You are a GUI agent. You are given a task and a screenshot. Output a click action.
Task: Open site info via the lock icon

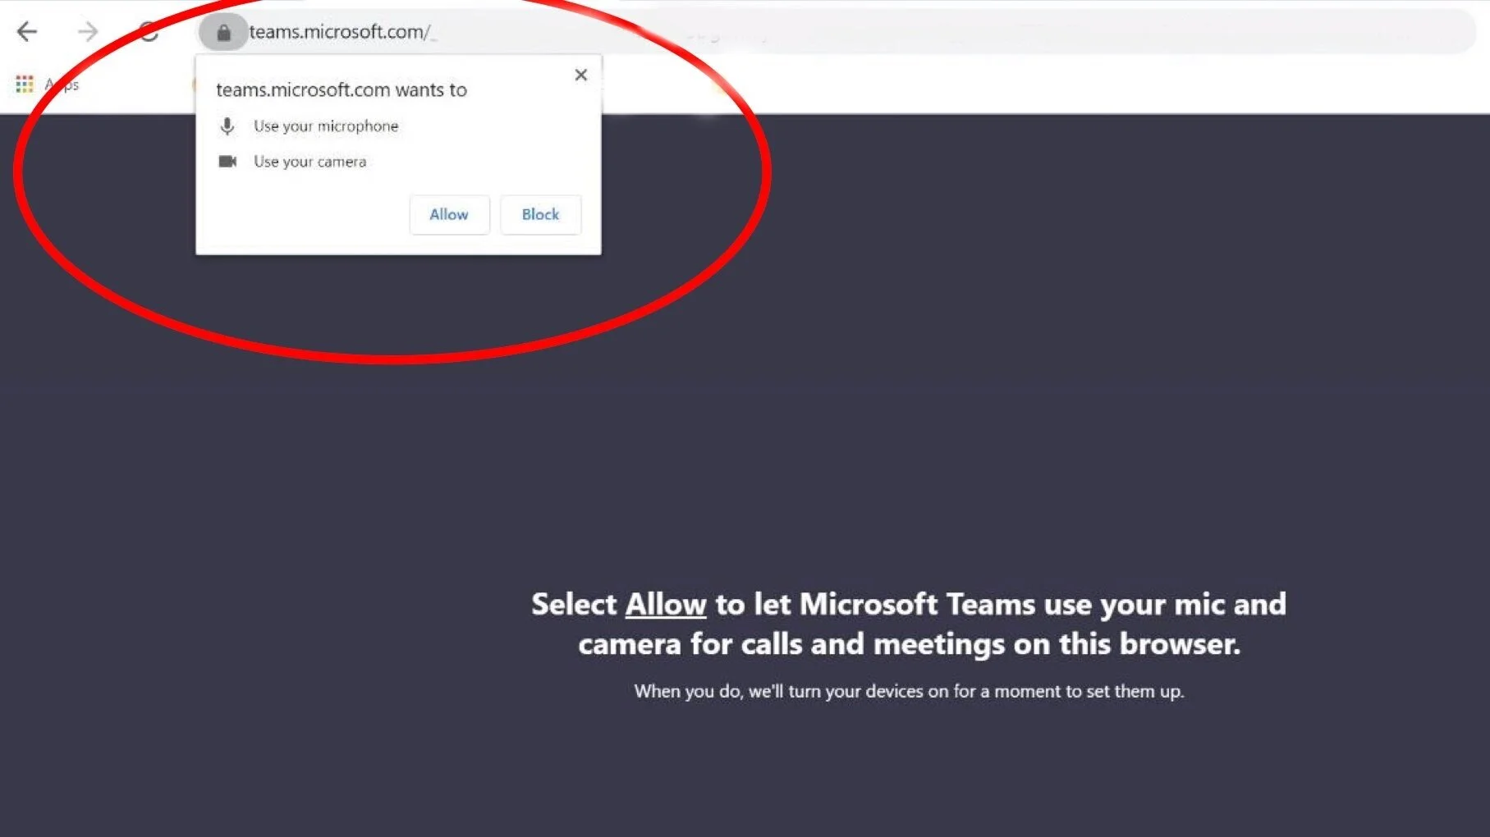(x=223, y=33)
